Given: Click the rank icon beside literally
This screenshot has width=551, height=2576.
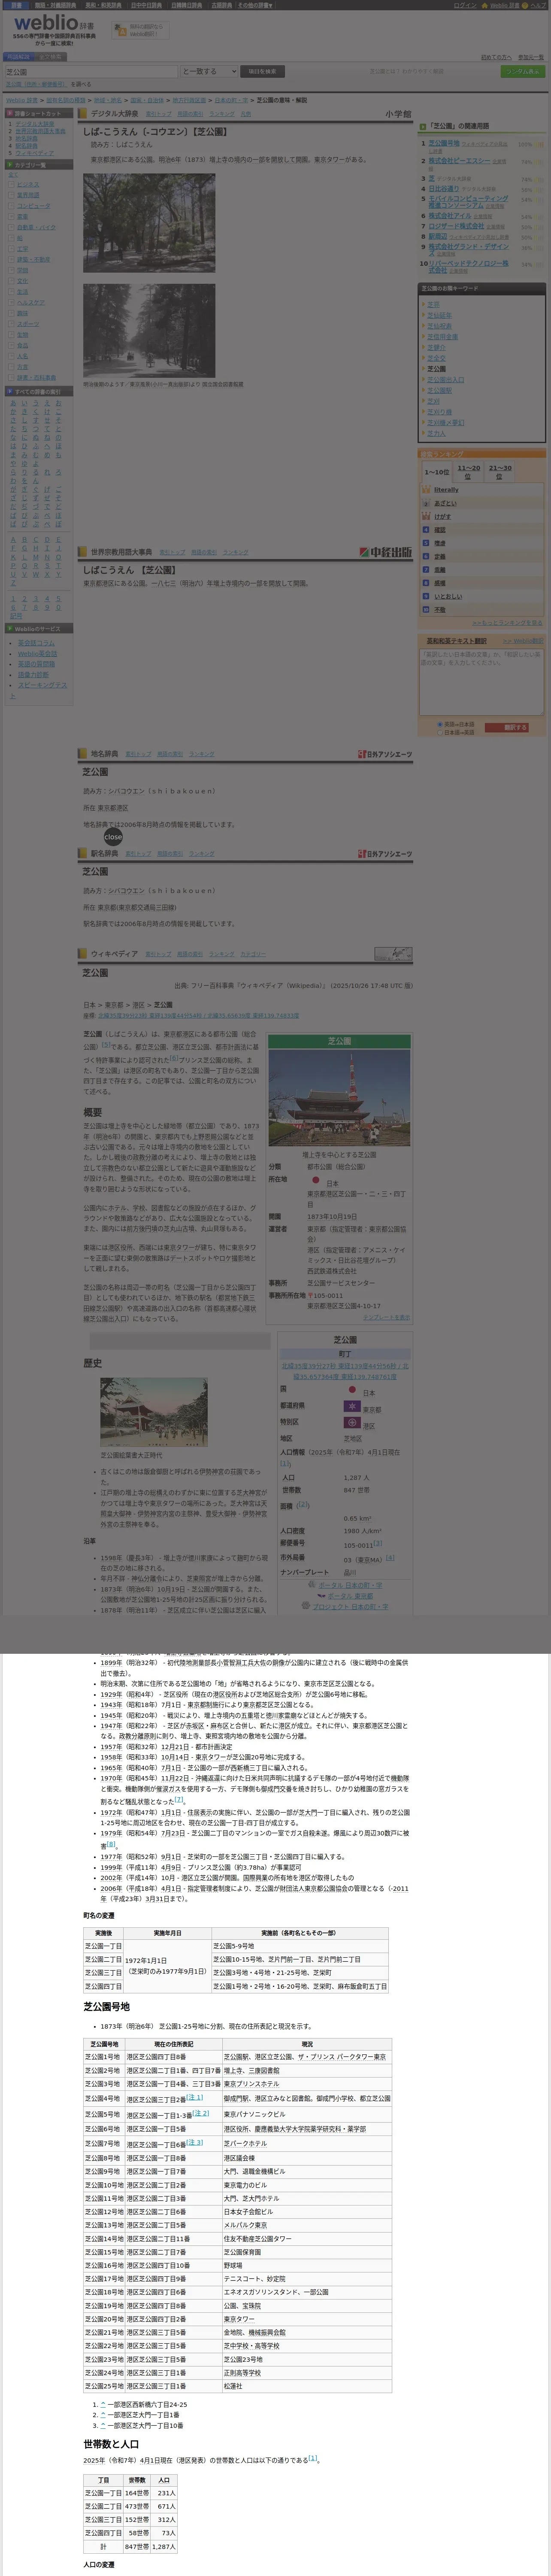Looking at the screenshot, I should point(426,490).
